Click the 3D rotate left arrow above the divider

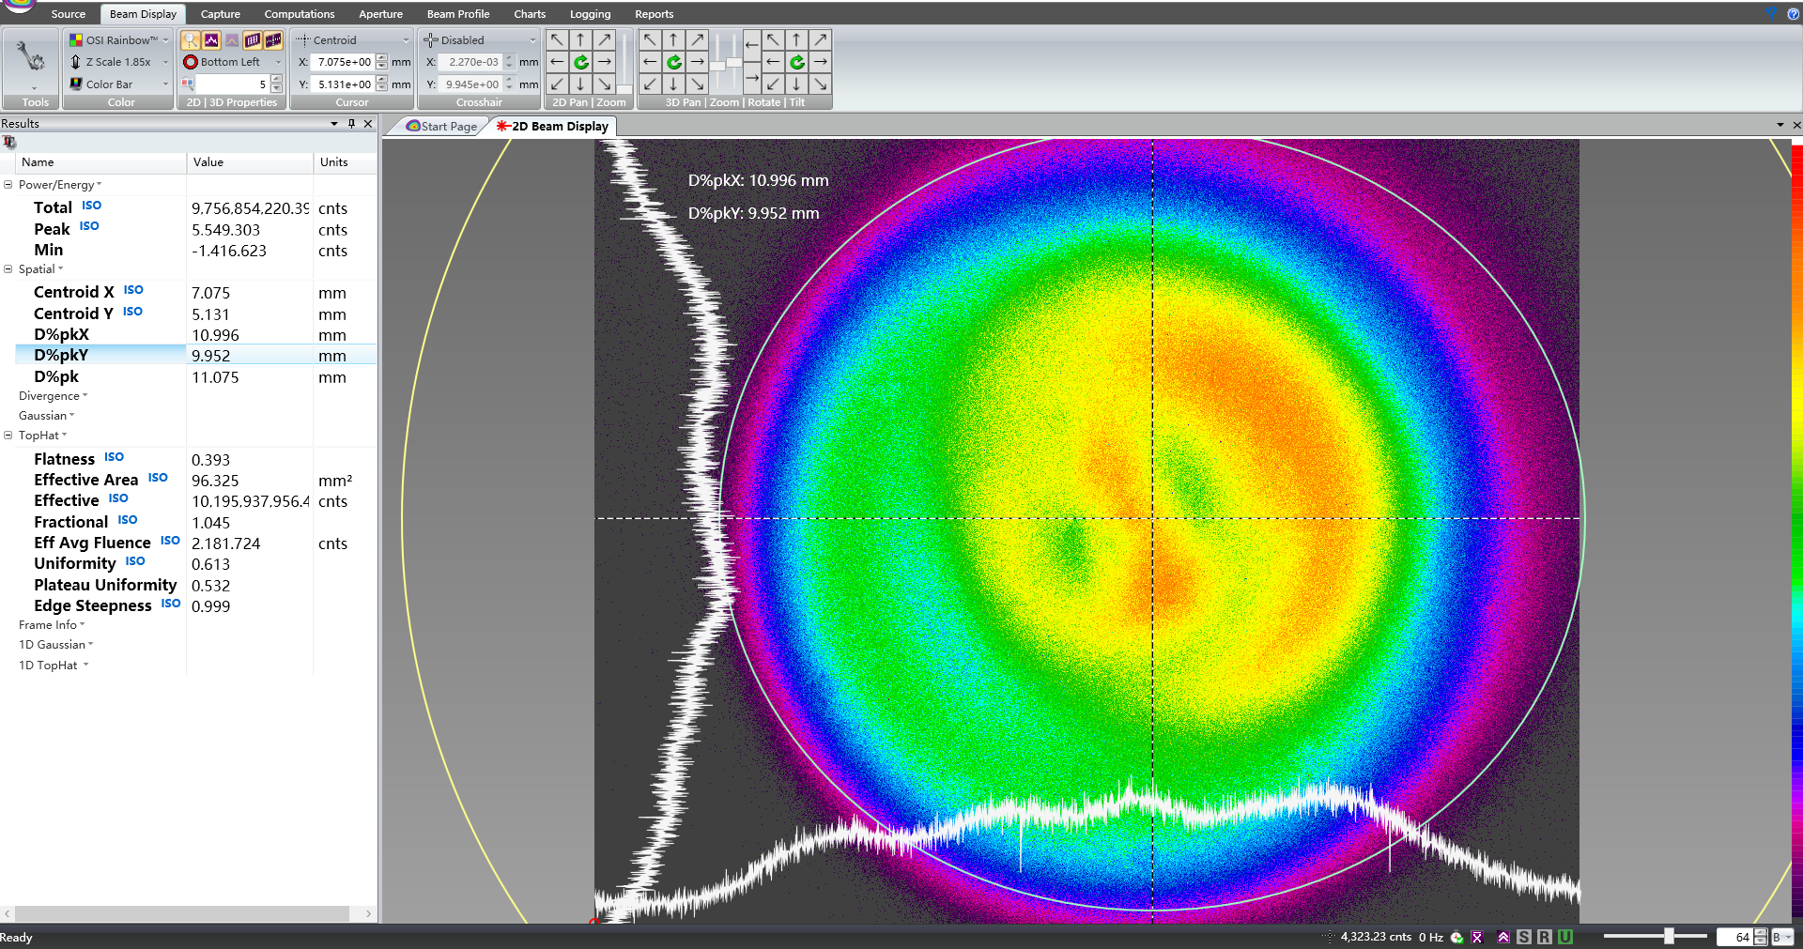click(x=751, y=44)
